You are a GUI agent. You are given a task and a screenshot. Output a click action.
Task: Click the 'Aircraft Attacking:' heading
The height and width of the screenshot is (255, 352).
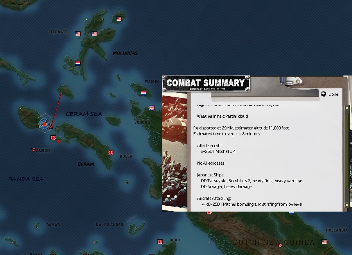point(214,198)
